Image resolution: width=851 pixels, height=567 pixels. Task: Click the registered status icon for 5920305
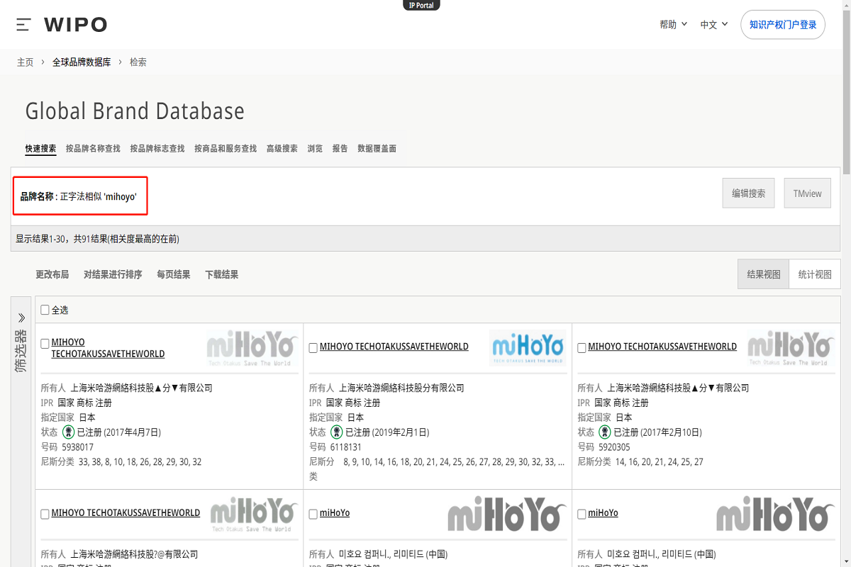pos(605,432)
